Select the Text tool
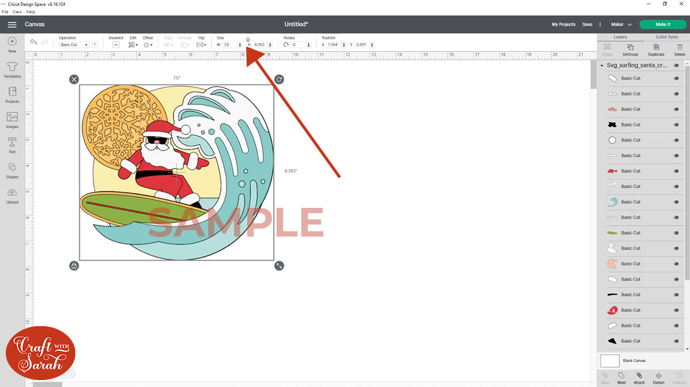 (12, 146)
